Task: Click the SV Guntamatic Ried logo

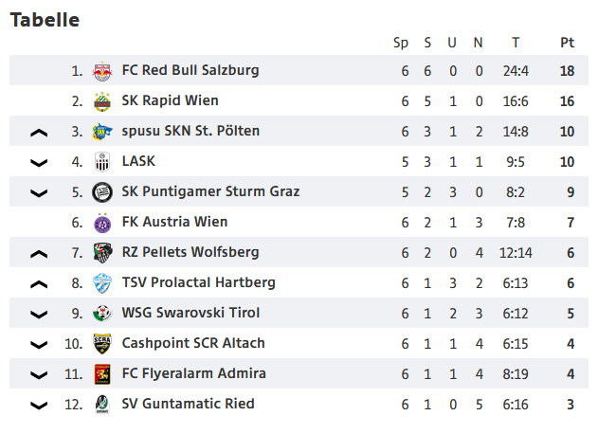Action: tap(102, 405)
